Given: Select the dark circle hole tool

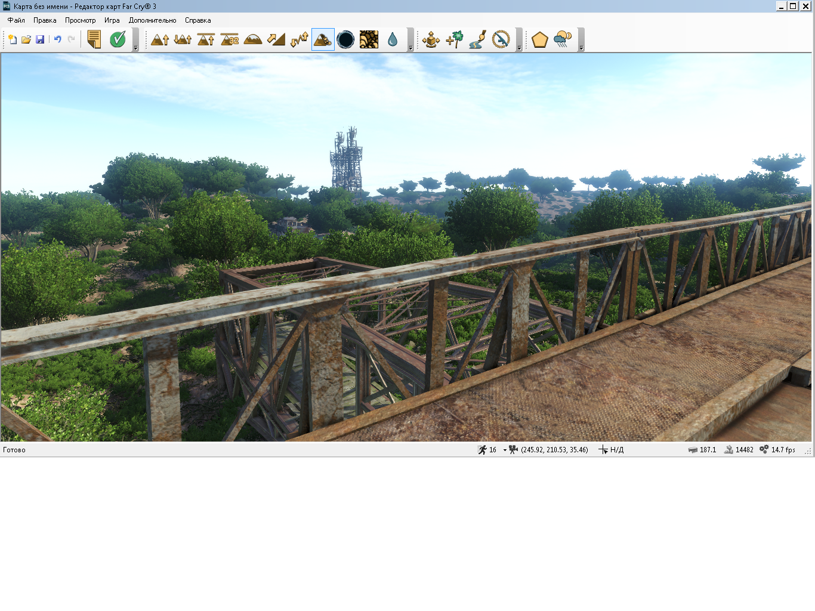Looking at the screenshot, I should tap(345, 39).
